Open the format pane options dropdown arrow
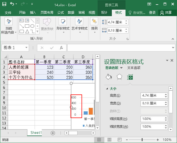 click(x=167, y=60)
